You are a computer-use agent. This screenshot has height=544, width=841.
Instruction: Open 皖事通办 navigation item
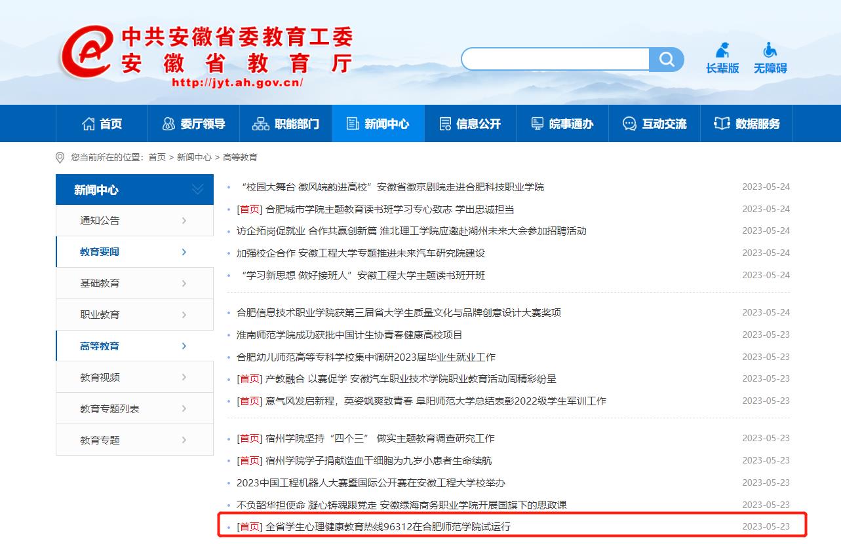point(562,124)
